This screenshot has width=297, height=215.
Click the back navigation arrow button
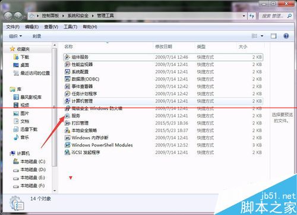pos(8,16)
